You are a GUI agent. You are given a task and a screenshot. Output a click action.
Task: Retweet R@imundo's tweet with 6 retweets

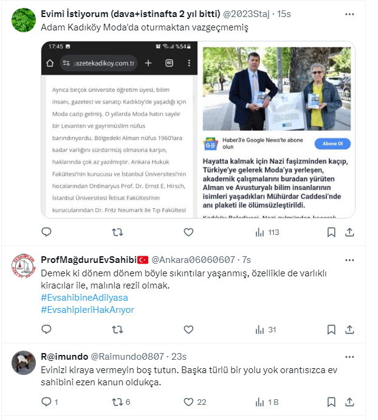point(121,402)
